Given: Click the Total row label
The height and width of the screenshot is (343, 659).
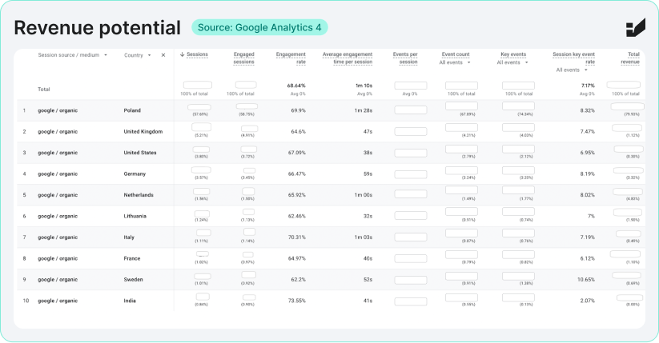Looking at the screenshot, I should tap(44, 90).
